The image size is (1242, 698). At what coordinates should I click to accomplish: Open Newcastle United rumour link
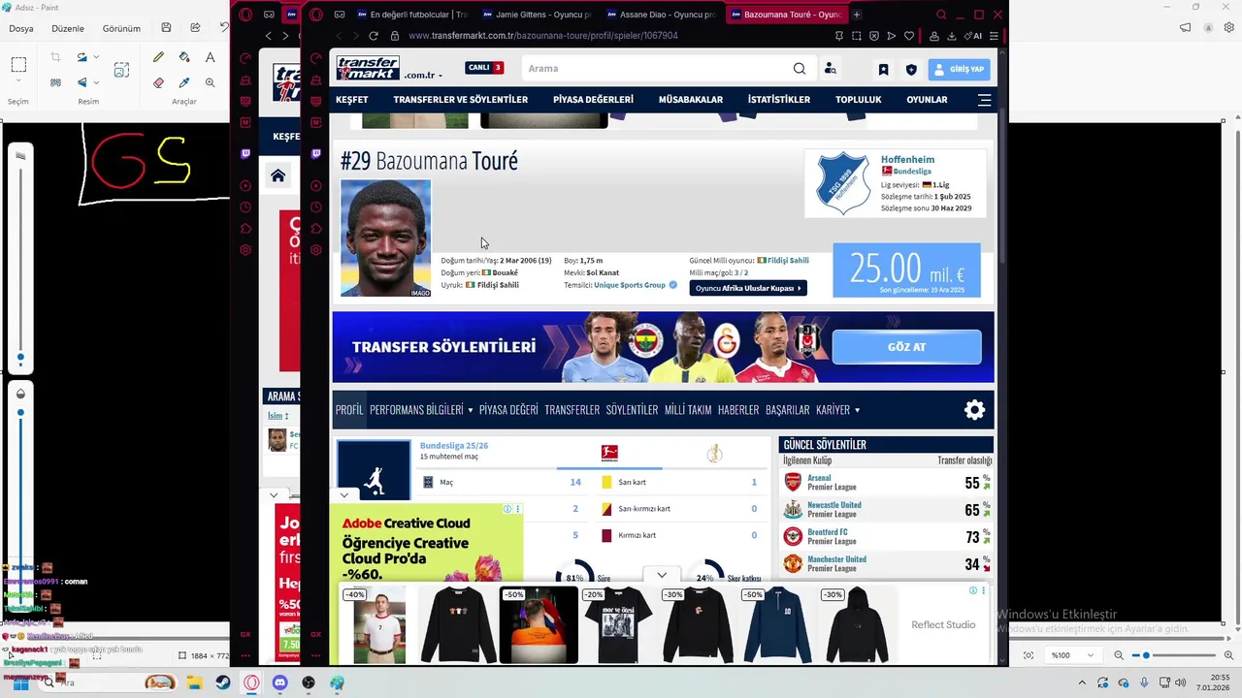(834, 505)
